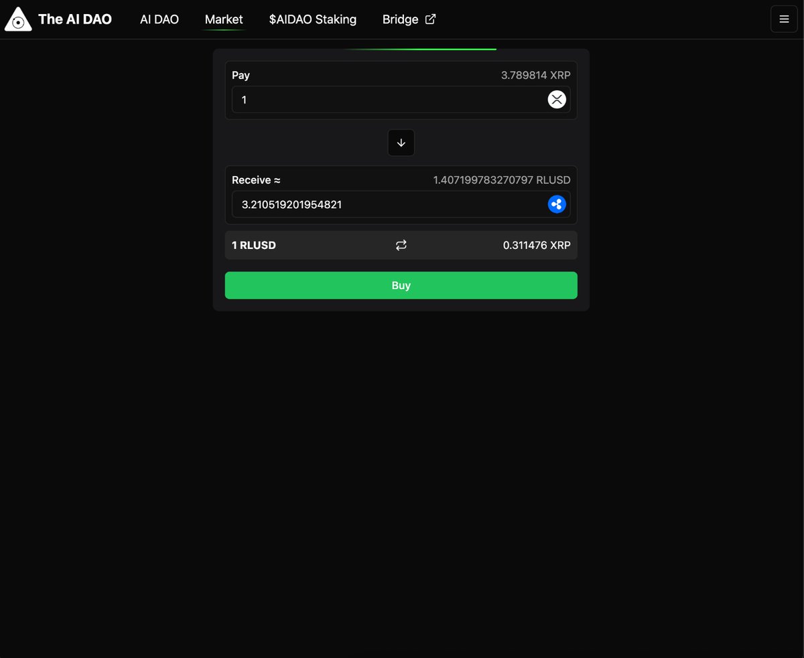Select the XRP token icon in Pay field
804x658 pixels.
[x=557, y=100]
